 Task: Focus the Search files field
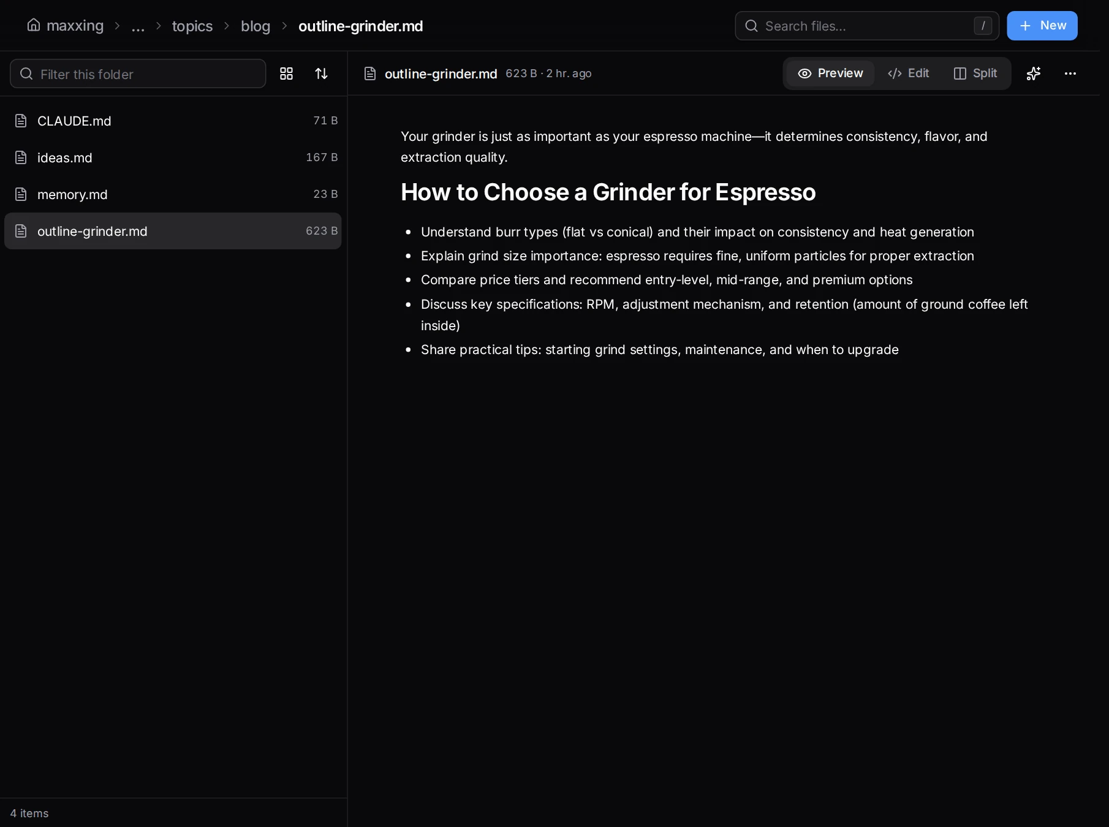tap(867, 26)
